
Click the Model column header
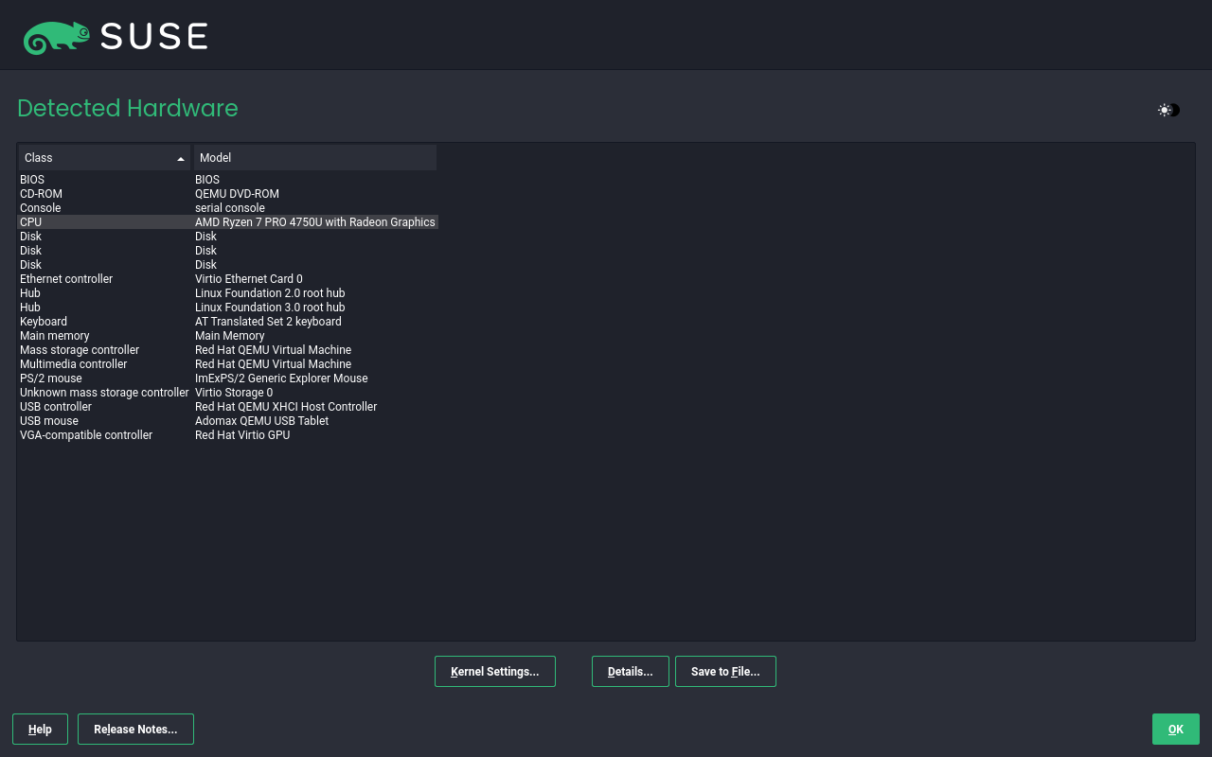pos(314,158)
